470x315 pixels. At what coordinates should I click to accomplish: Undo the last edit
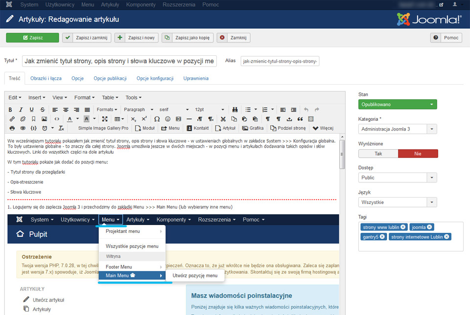(x=306, y=110)
